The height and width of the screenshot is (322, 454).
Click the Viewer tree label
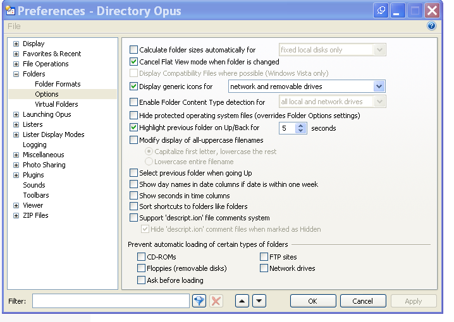point(33,205)
